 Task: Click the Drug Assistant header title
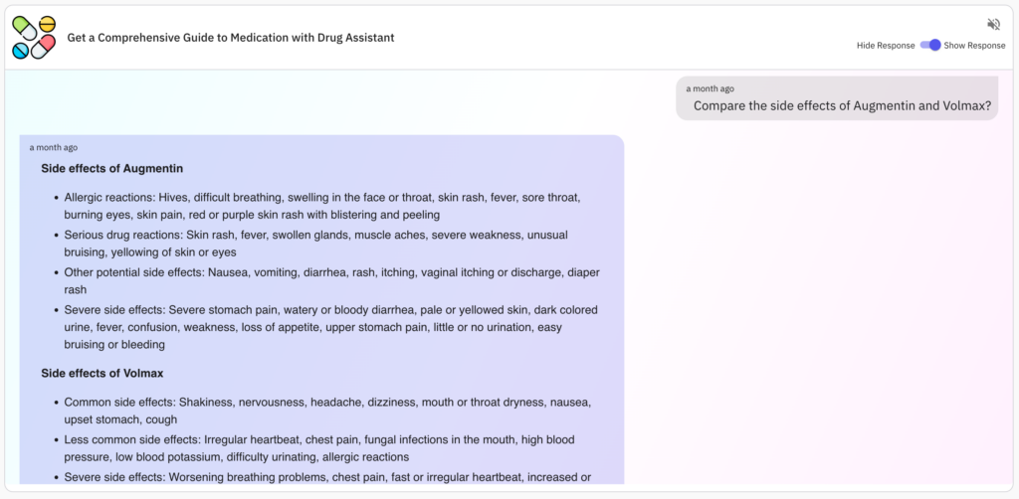pos(231,38)
